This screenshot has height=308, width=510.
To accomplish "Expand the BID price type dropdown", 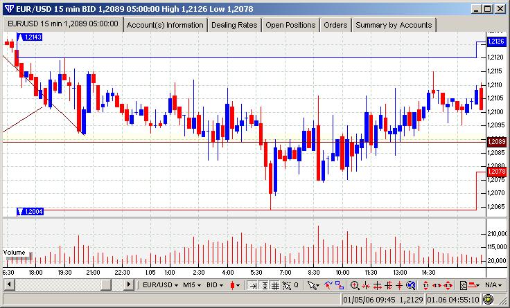I will point(215,285).
